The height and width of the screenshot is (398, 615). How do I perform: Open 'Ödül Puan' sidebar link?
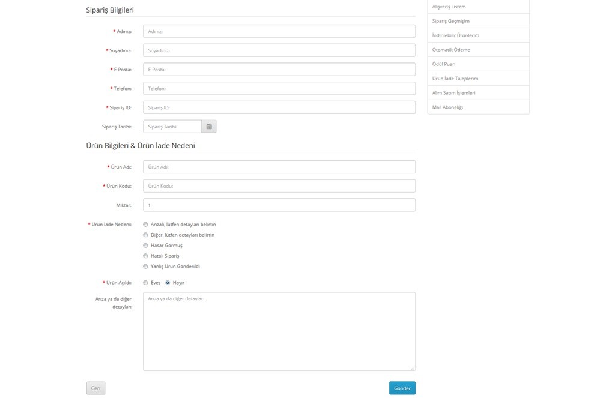(x=444, y=64)
